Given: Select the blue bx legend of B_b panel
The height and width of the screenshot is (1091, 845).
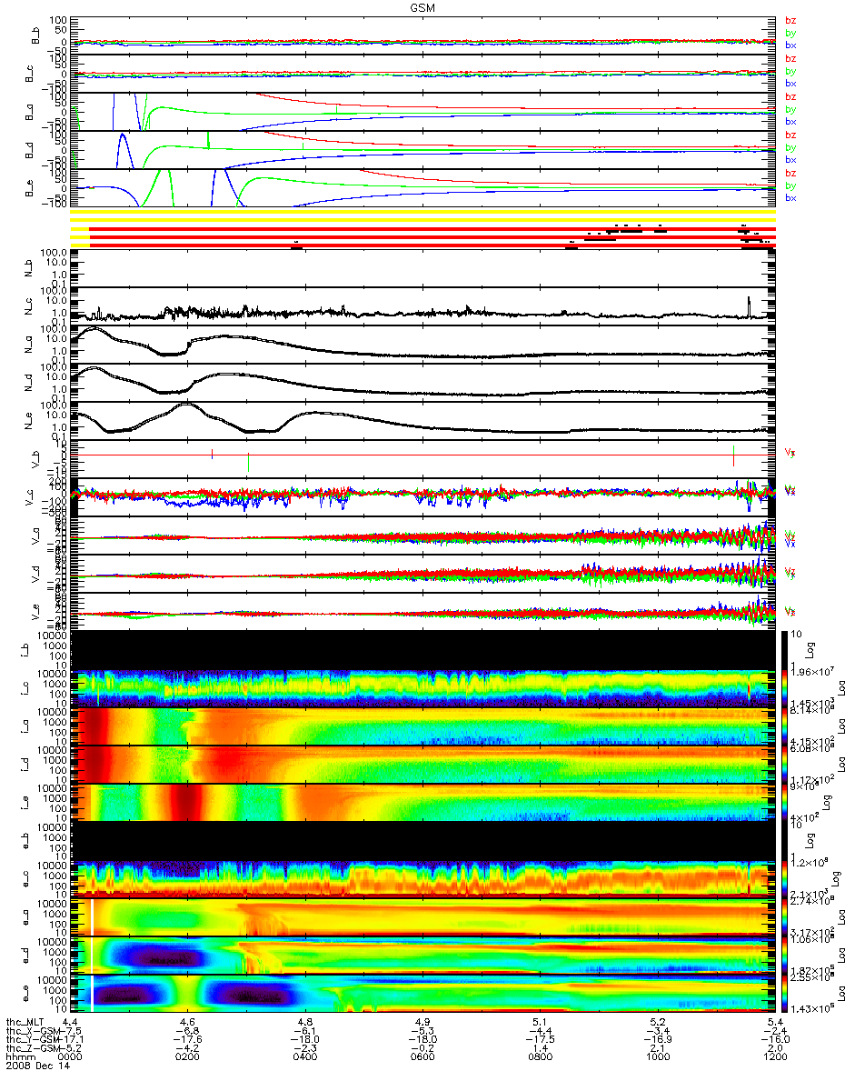Looking at the screenshot, I should 790,45.
